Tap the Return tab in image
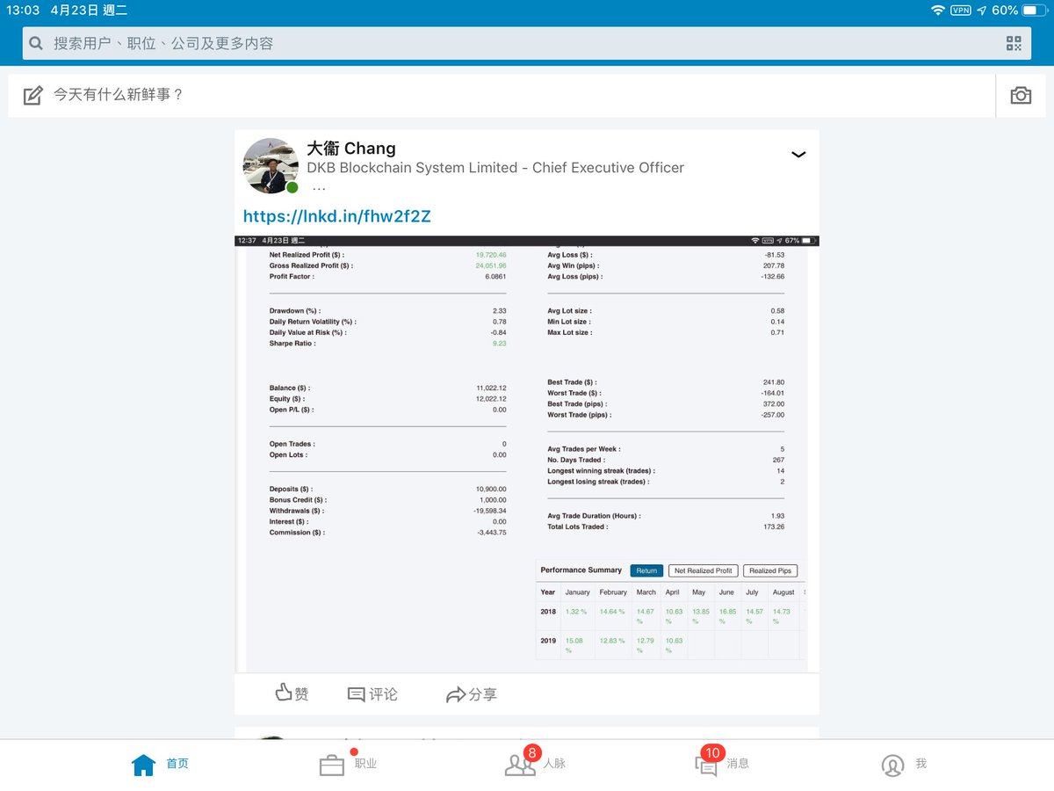Viewport: 1054px width, 791px height. (646, 570)
